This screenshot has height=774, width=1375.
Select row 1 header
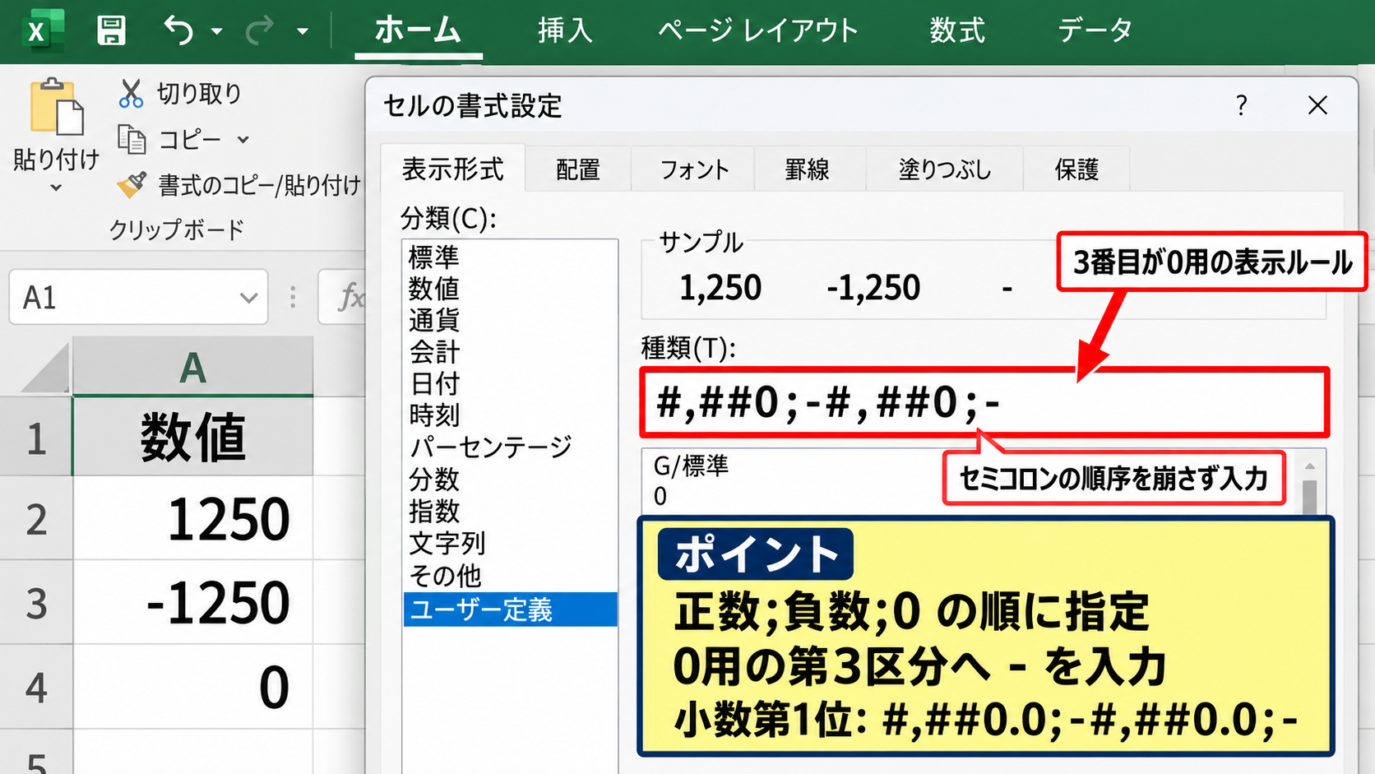[36, 438]
